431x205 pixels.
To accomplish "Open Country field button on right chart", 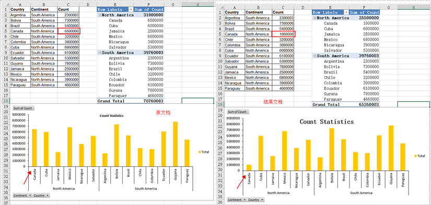I will (256, 200).
